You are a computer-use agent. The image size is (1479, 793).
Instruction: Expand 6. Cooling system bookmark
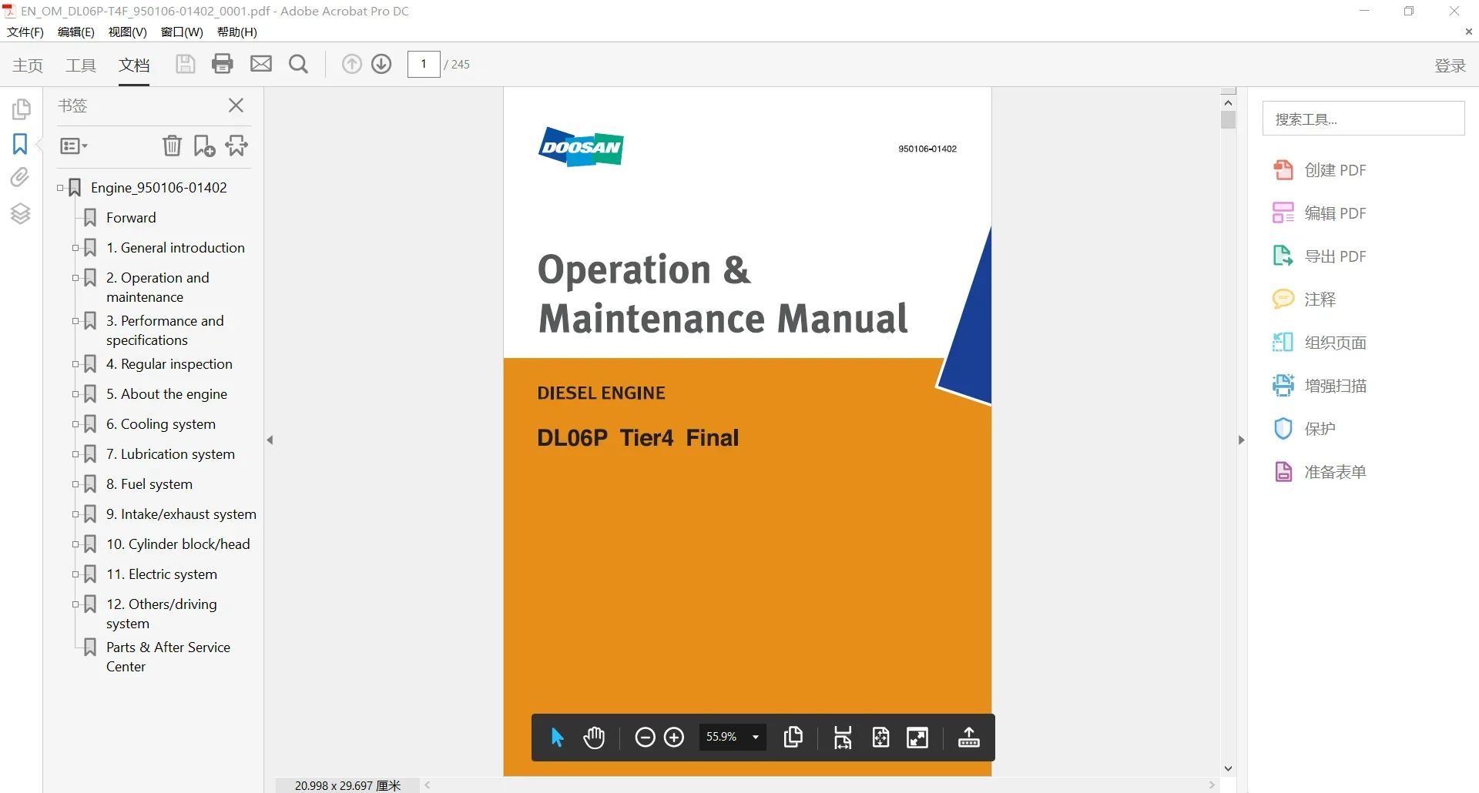(75, 424)
